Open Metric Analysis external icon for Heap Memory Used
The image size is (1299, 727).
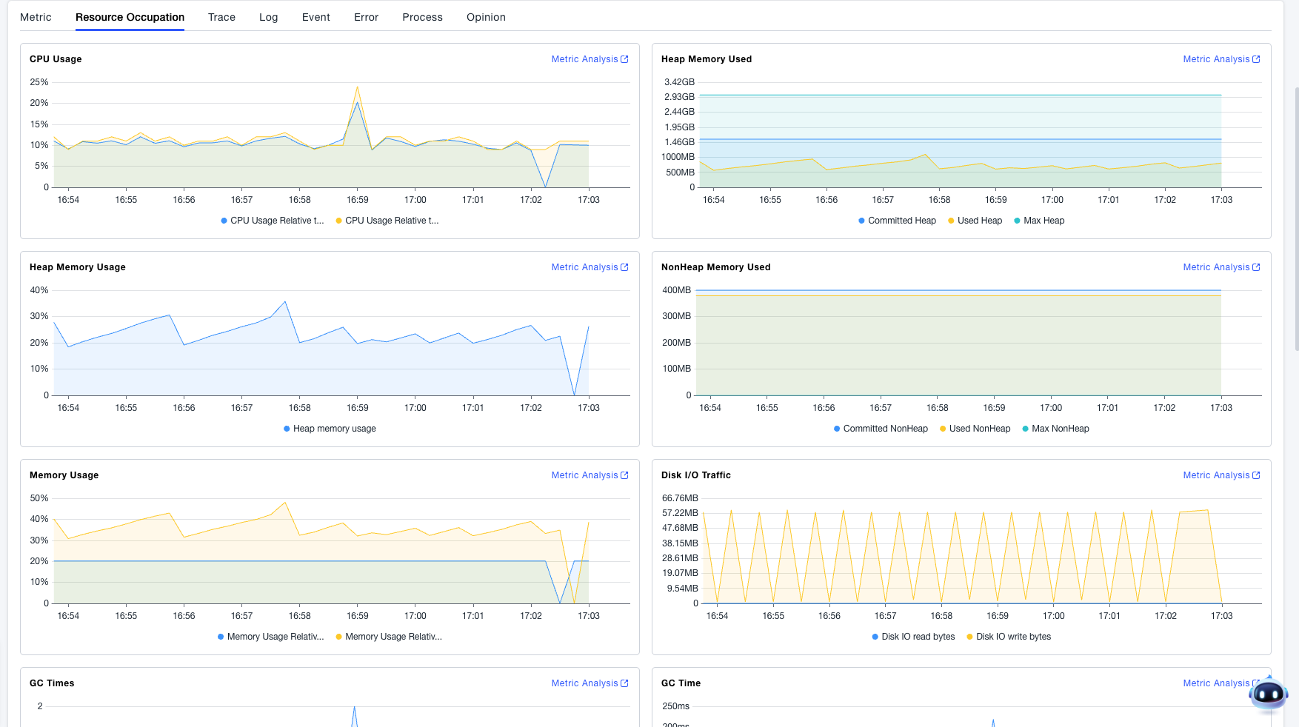pos(1256,59)
